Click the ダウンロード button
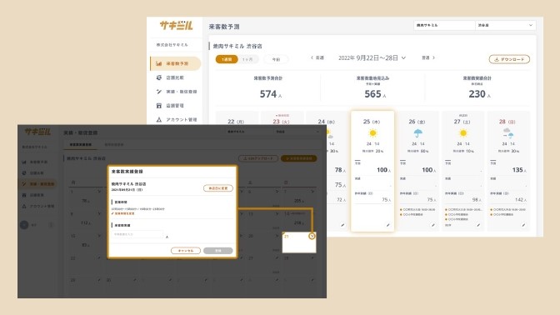The height and width of the screenshot is (315, 560). point(509,59)
